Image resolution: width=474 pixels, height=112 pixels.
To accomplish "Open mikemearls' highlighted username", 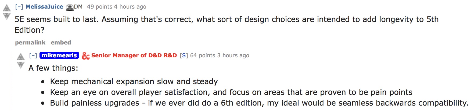I will pos(59,55).
